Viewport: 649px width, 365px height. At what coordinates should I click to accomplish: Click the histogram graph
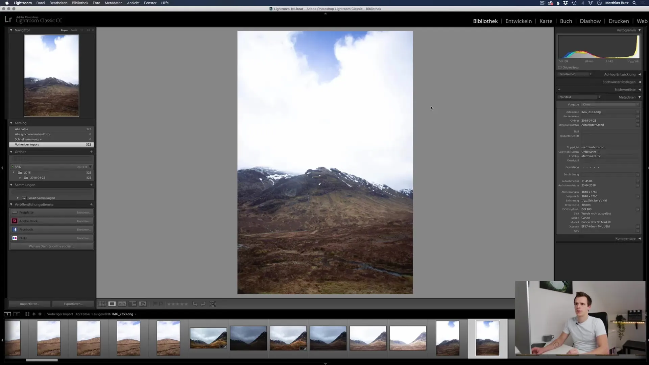pyautogui.click(x=599, y=47)
